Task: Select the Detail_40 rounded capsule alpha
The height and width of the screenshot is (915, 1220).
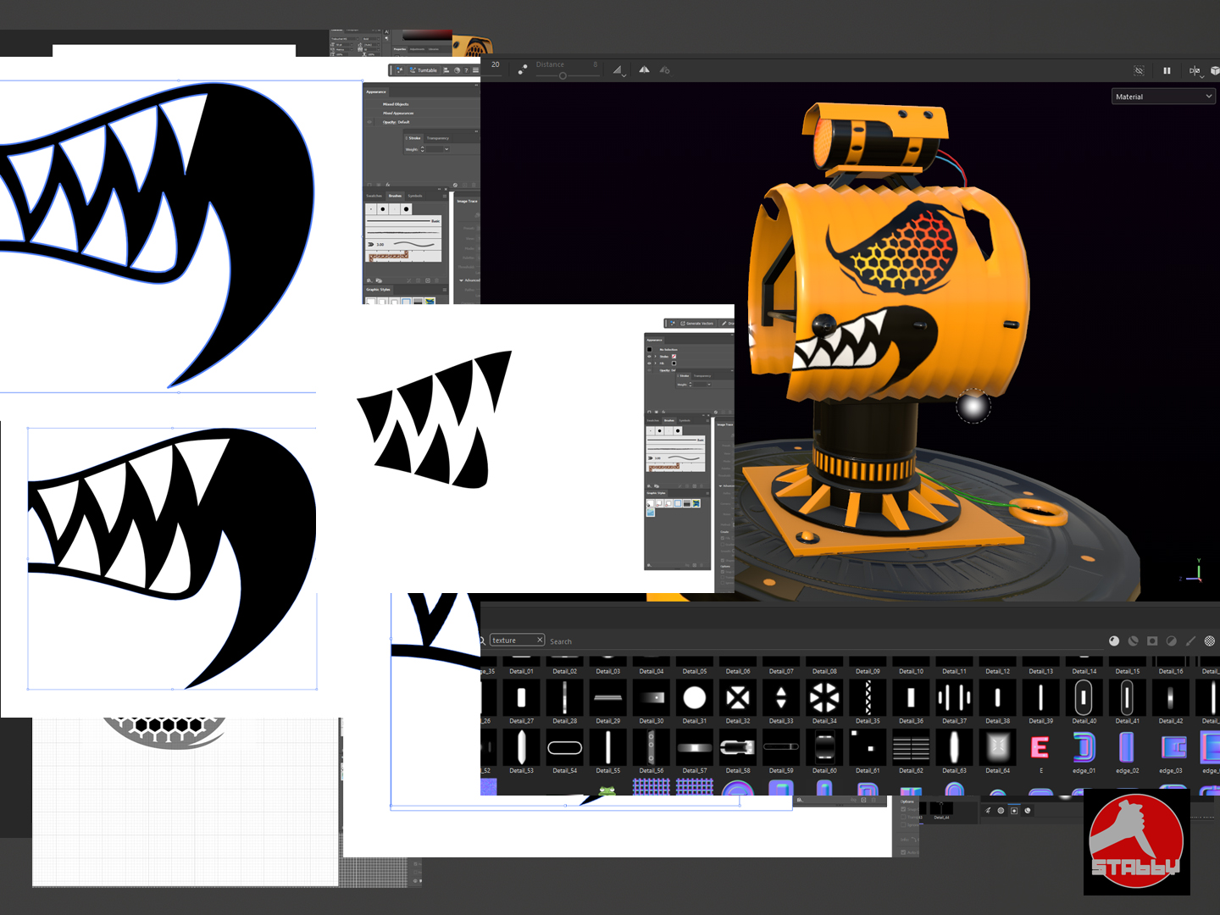Action: click(1084, 697)
